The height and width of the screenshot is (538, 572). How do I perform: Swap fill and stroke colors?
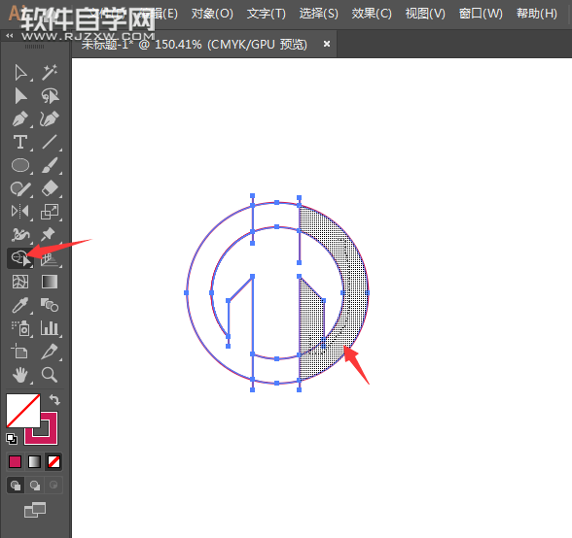[x=54, y=399]
